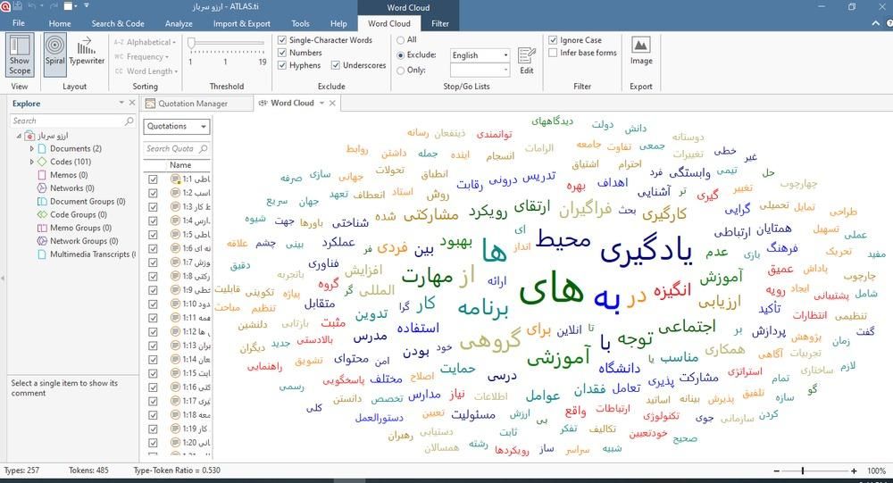Image resolution: width=893 pixels, height=483 pixels.
Task: Toggle the Underscores exclude checkbox
Action: (336, 65)
